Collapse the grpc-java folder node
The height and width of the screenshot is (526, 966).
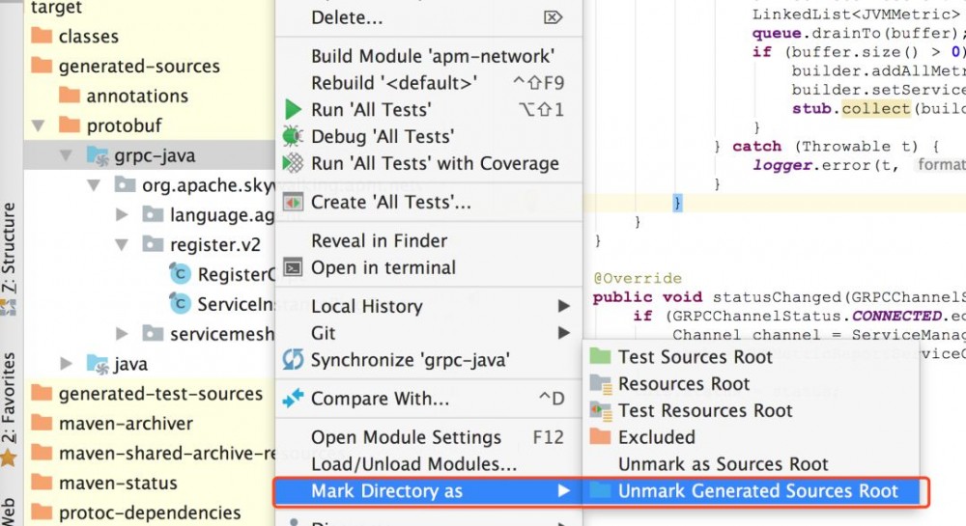coord(66,155)
